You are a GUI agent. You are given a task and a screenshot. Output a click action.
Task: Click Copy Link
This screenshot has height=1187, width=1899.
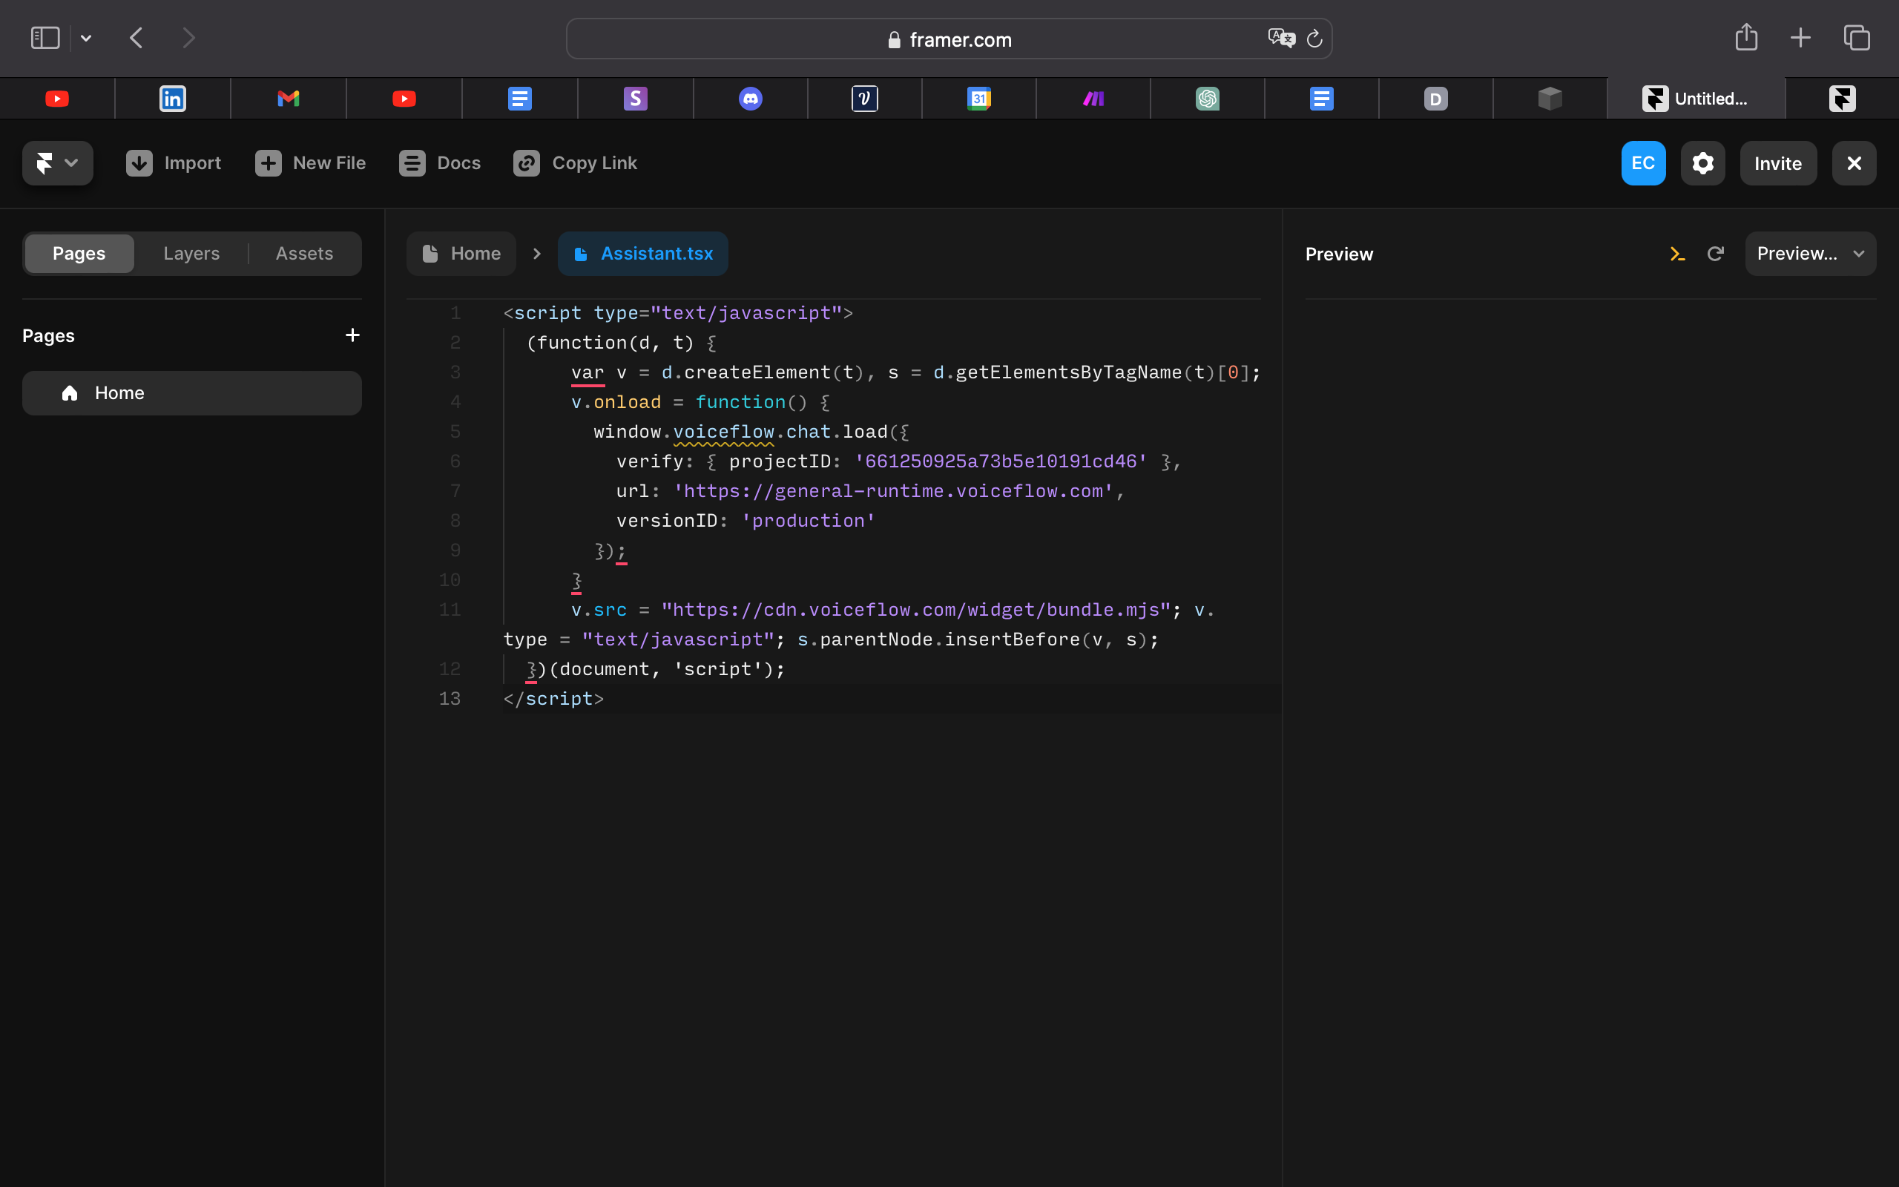pos(575,163)
